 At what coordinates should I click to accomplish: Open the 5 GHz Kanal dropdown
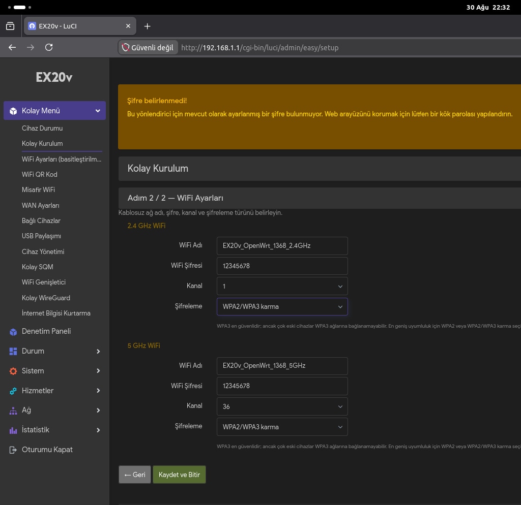(282, 406)
